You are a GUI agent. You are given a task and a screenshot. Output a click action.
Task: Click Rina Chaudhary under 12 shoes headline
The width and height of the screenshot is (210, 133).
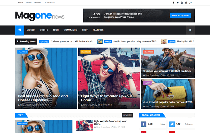click(152, 75)
